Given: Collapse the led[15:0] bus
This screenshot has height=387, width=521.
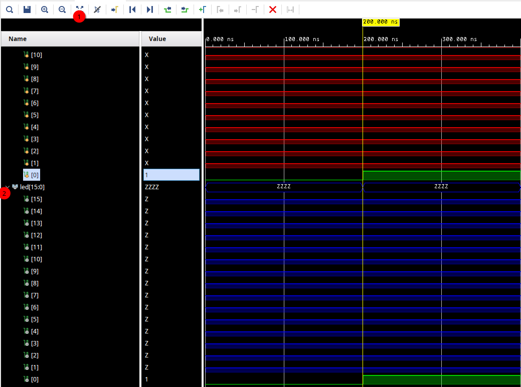Looking at the screenshot, I should (x=8, y=187).
